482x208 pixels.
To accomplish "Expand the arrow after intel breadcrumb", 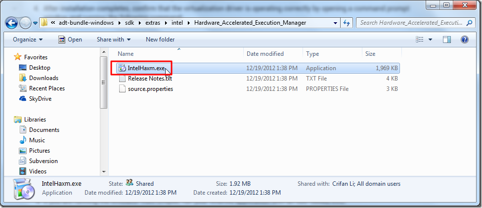I will tap(190, 23).
